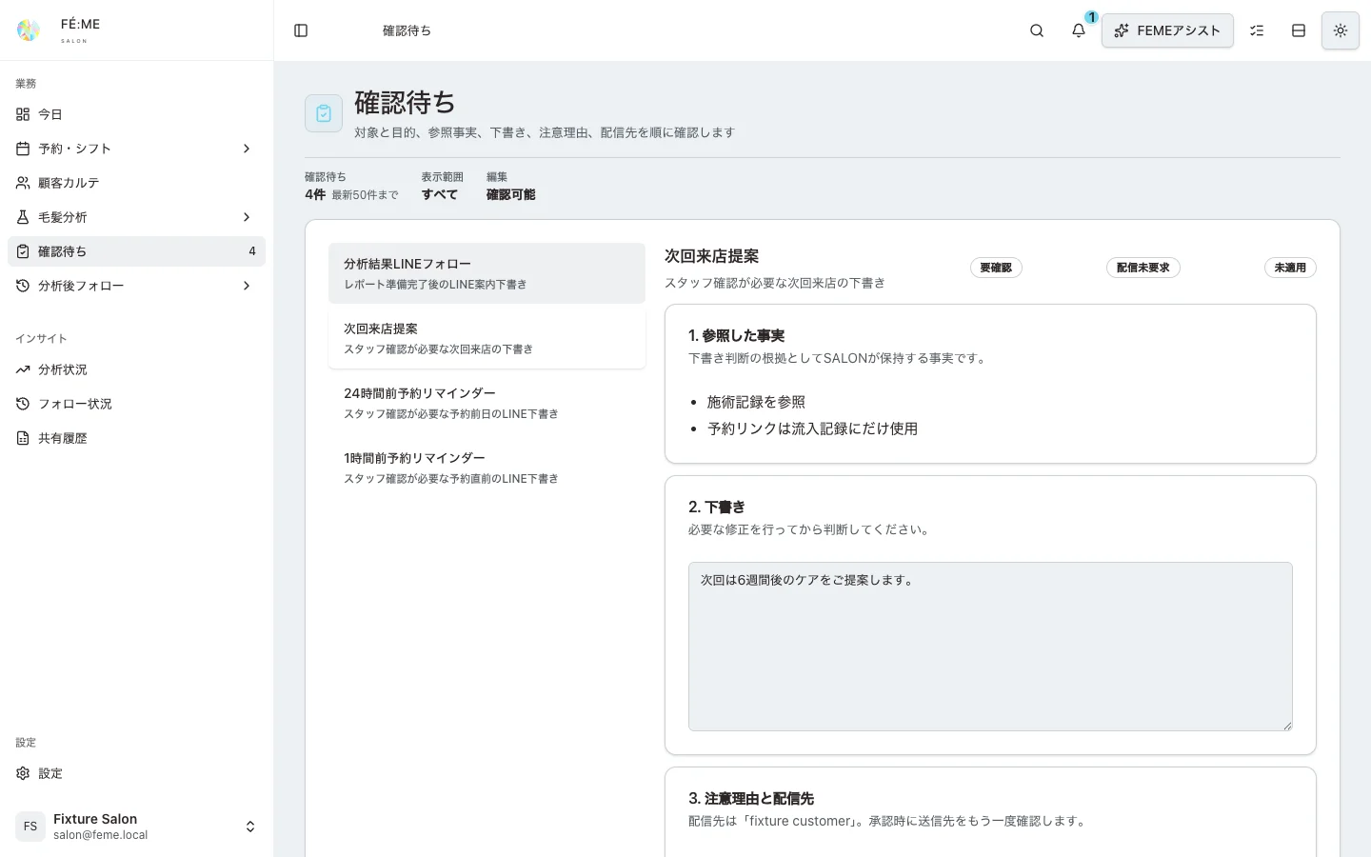This screenshot has width=1371, height=857.
Task: Open 分析後フォロー menu item
Action: pyautogui.click(x=136, y=286)
